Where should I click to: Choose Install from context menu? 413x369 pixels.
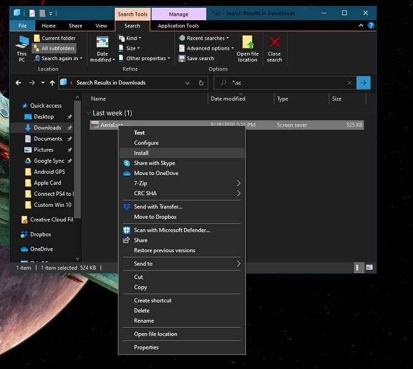[182, 153]
